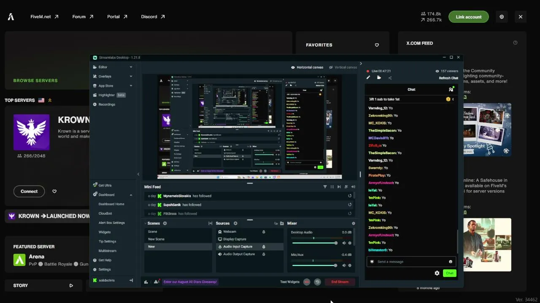Add a new scene with plus icon
This screenshot has height=303, width=540.
pos(165,223)
